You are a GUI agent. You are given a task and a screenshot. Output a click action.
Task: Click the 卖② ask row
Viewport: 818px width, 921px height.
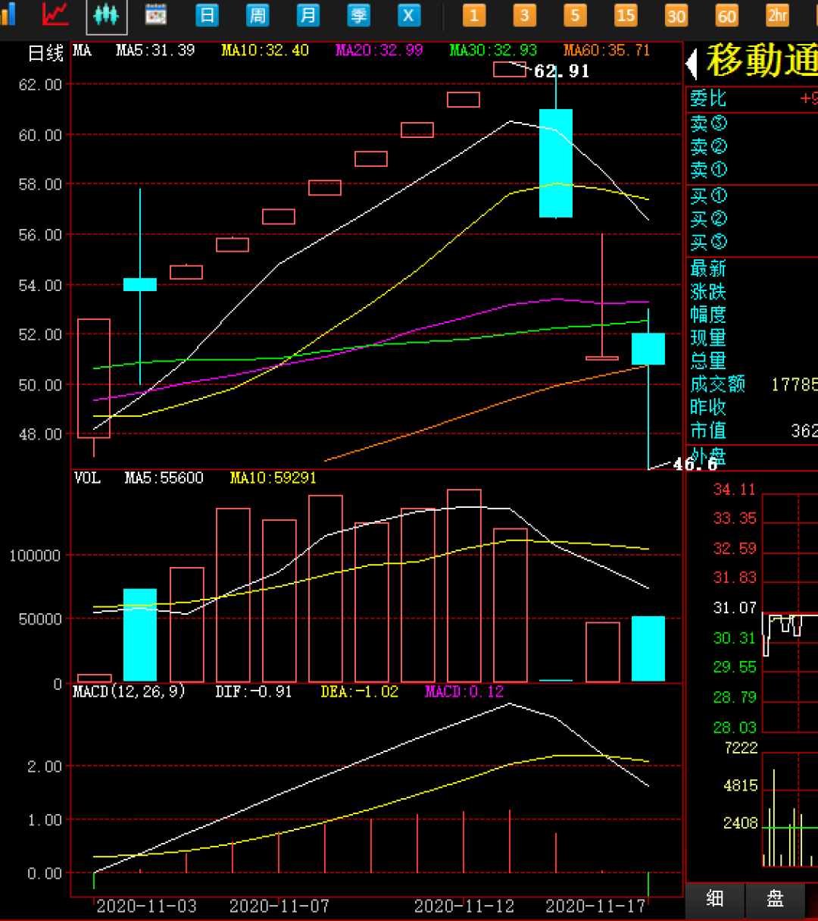tap(752, 146)
